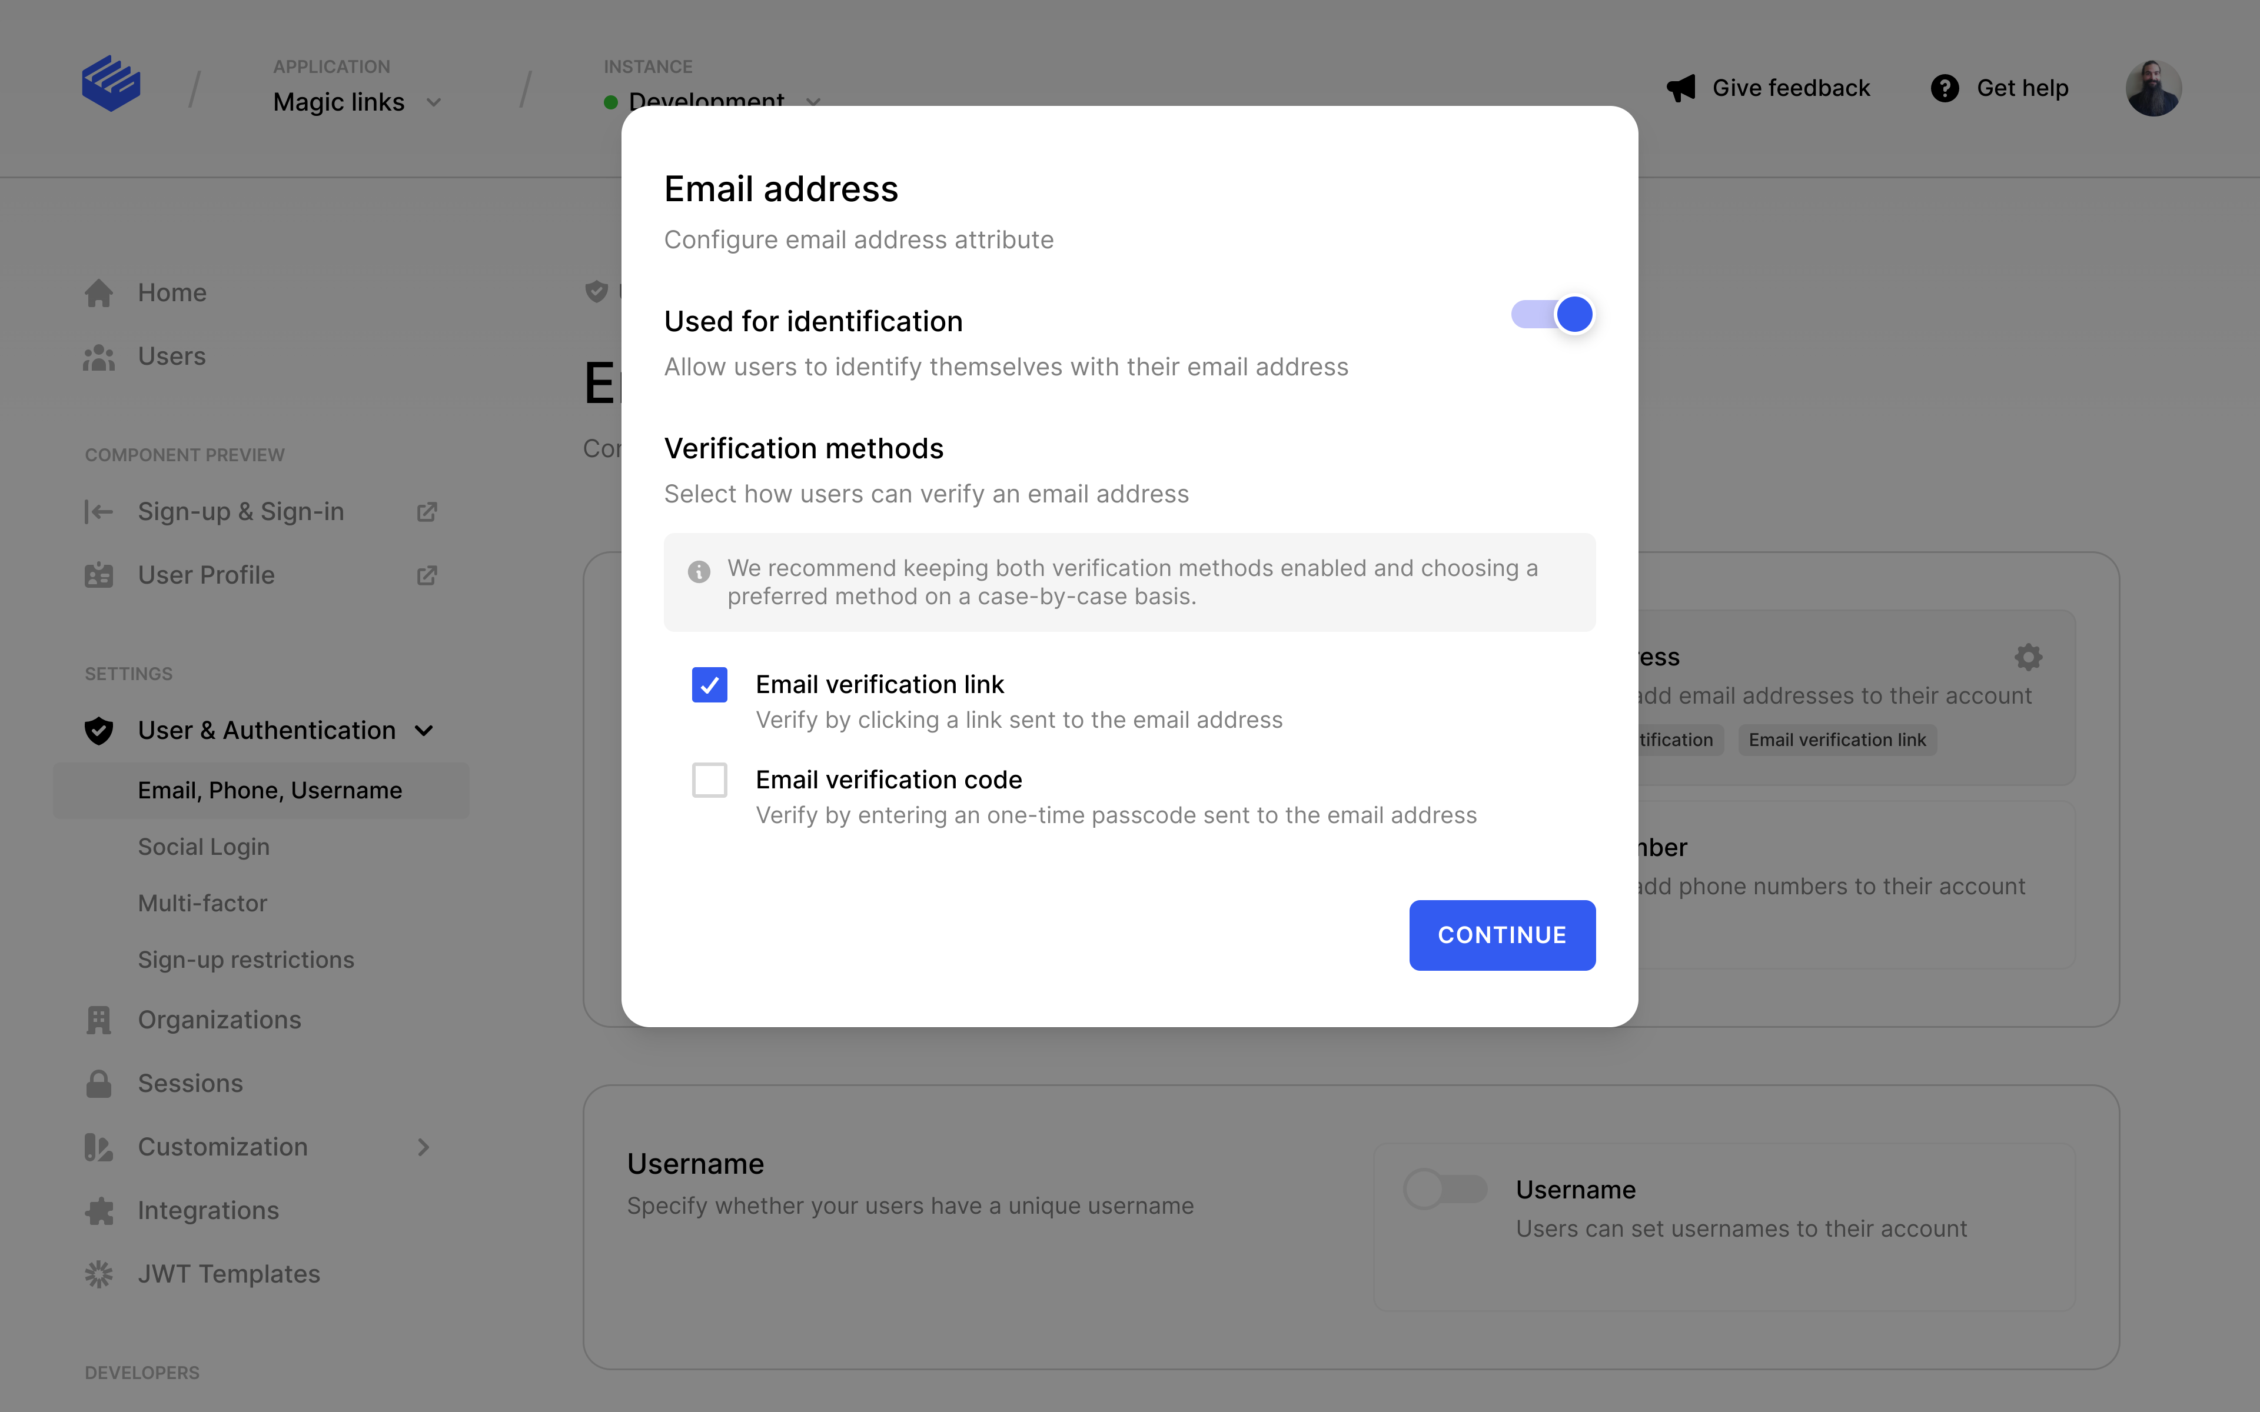Open Multi-factor settings page
The image size is (2260, 1412).
(x=202, y=904)
